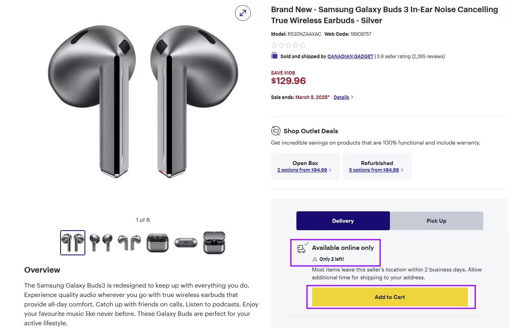This screenshot has width=511, height=328.
Task: Click the shopping bag icon beside sold and shipped
Action: point(274,56)
